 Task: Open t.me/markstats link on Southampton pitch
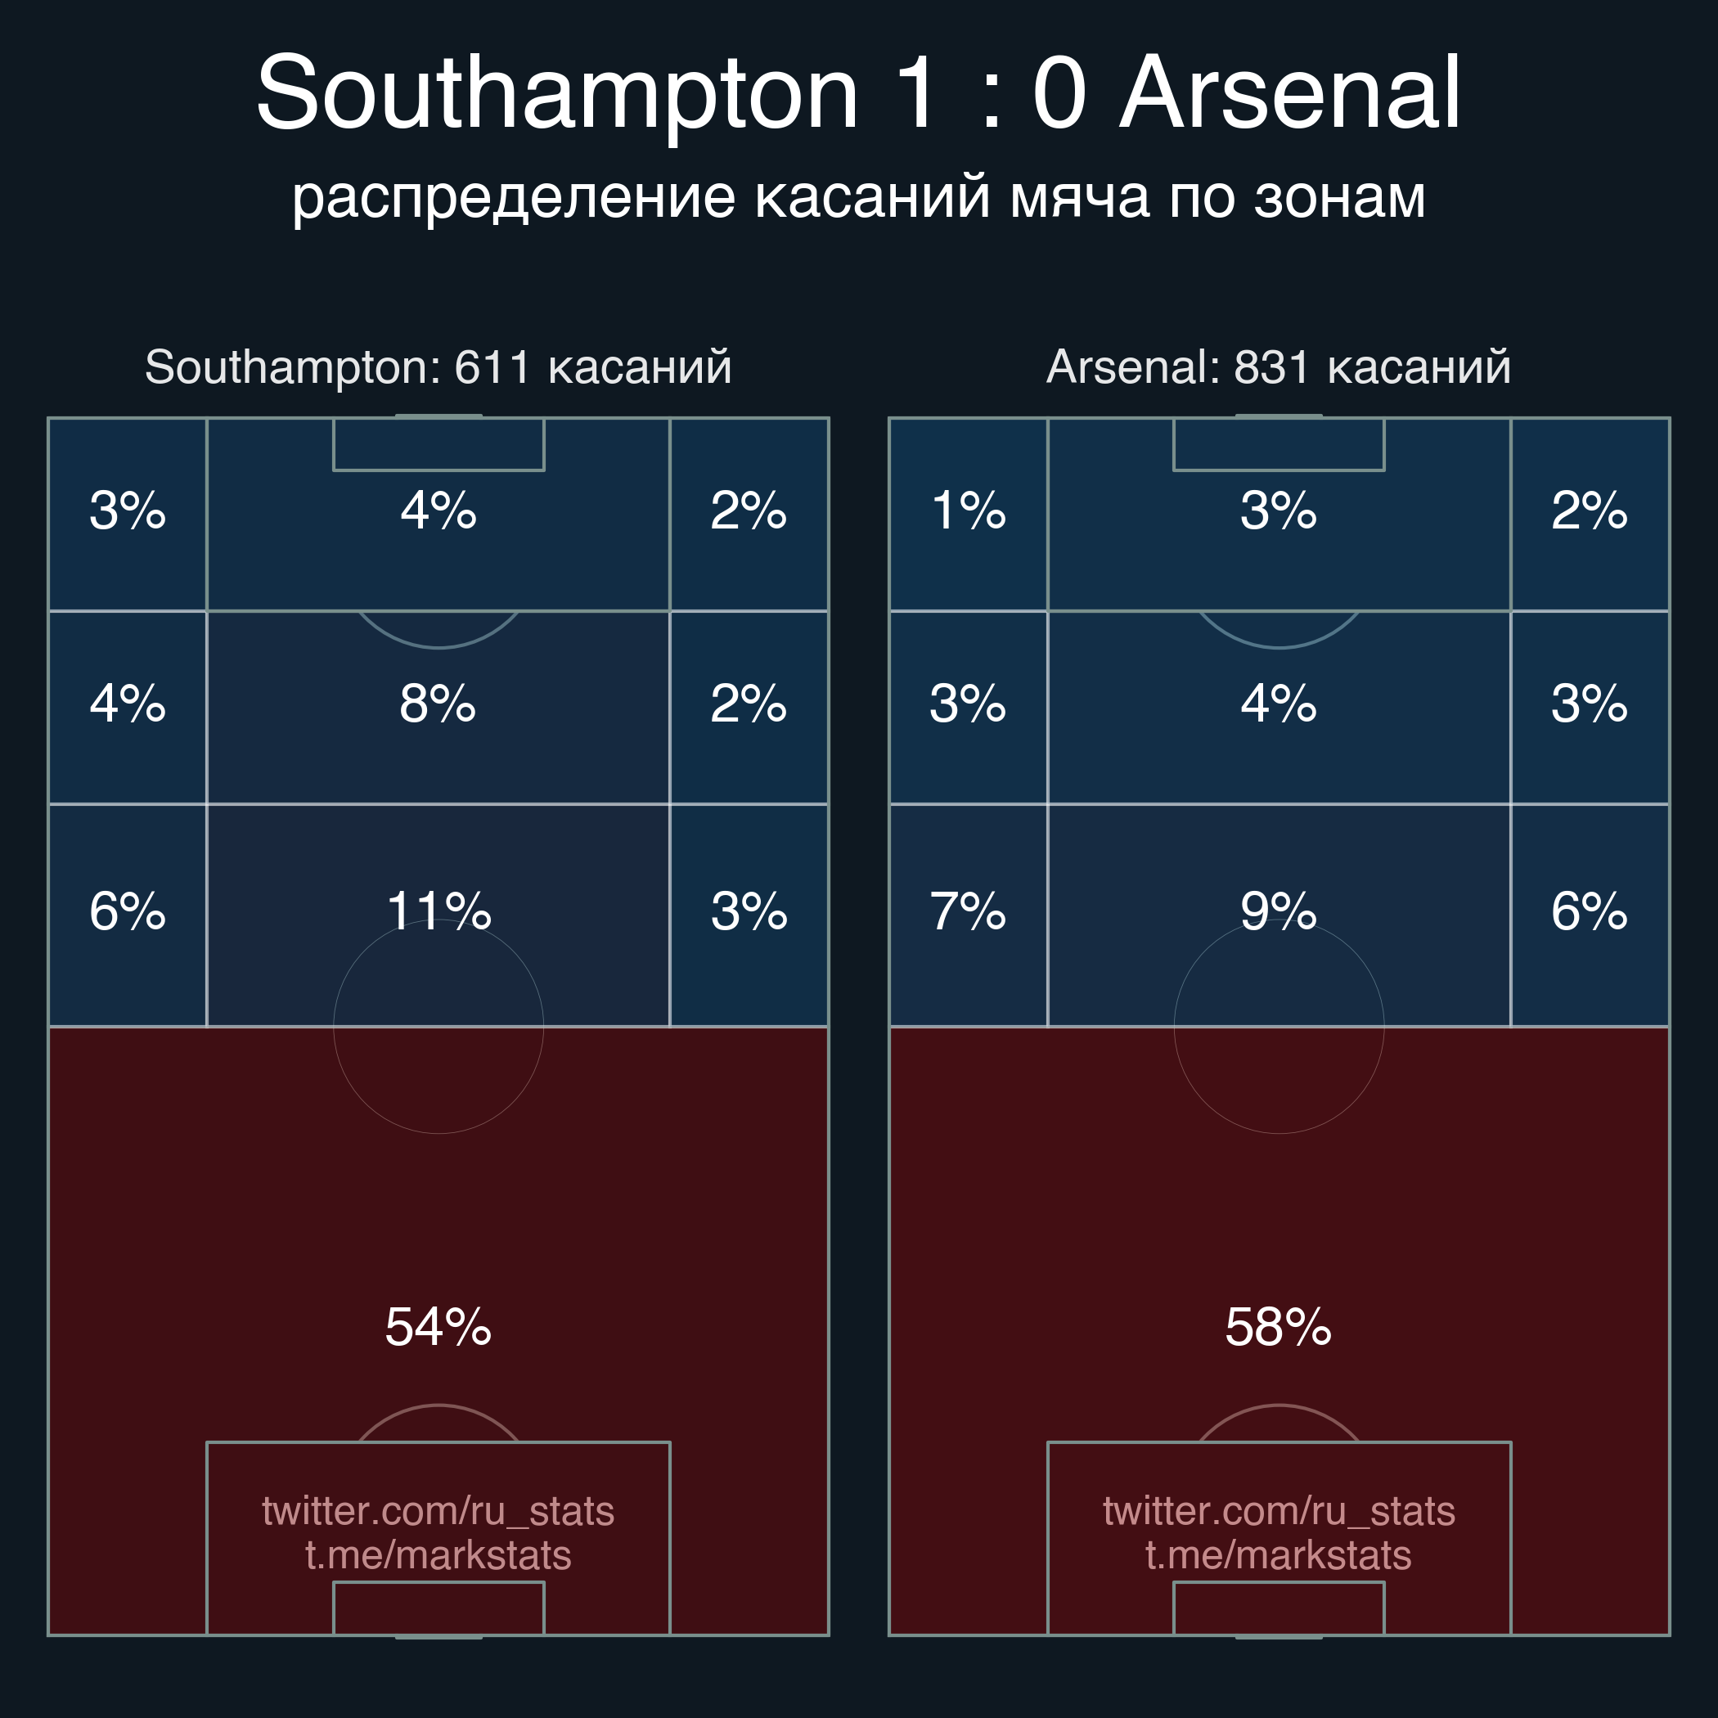point(438,1555)
